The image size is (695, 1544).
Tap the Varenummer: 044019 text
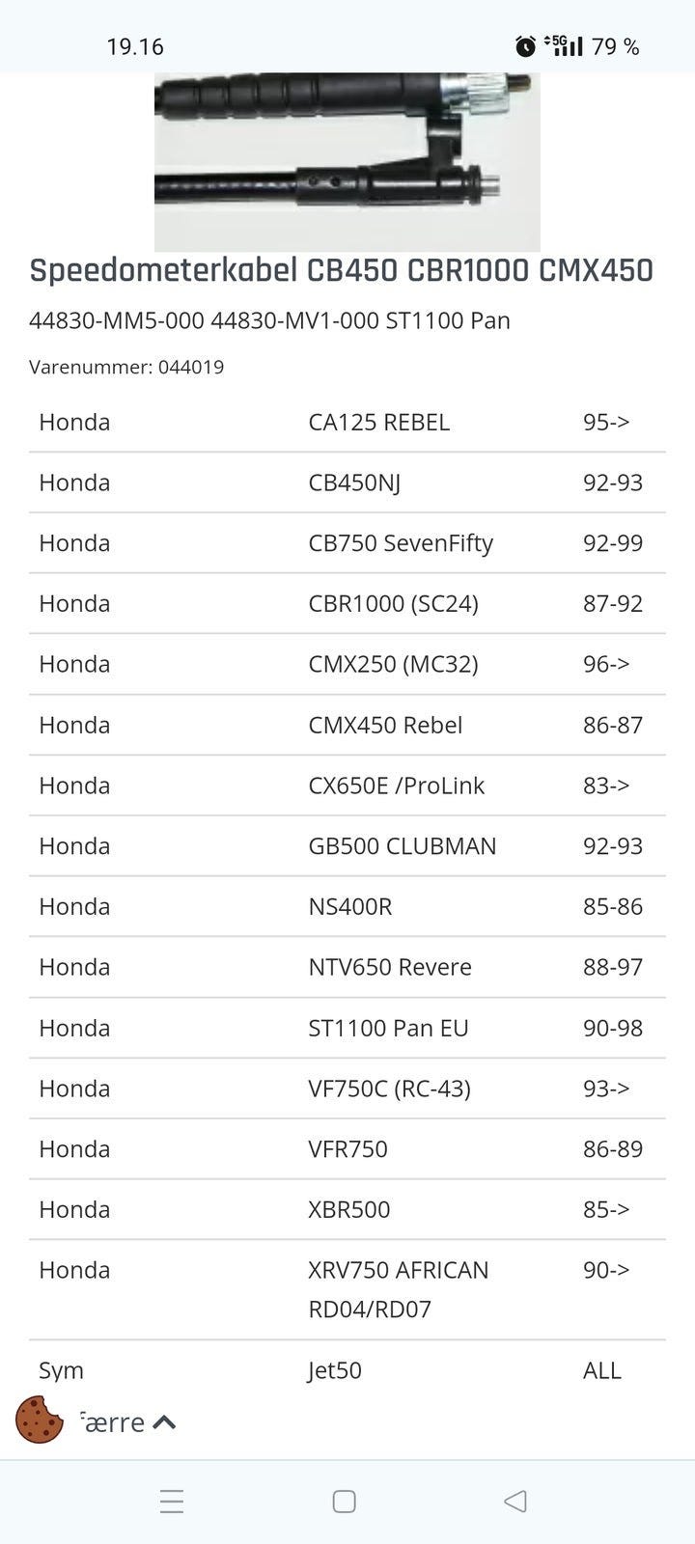tap(126, 367)
